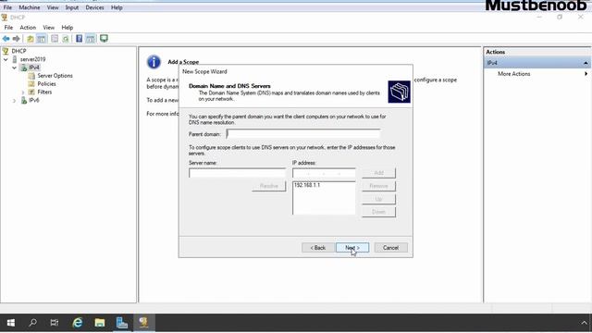Expand the IPv6 node

(x=14, y=101)
